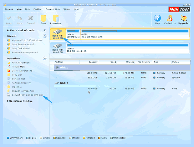
Task: Click Delete All Partitions operation
Action: [22, 71]
